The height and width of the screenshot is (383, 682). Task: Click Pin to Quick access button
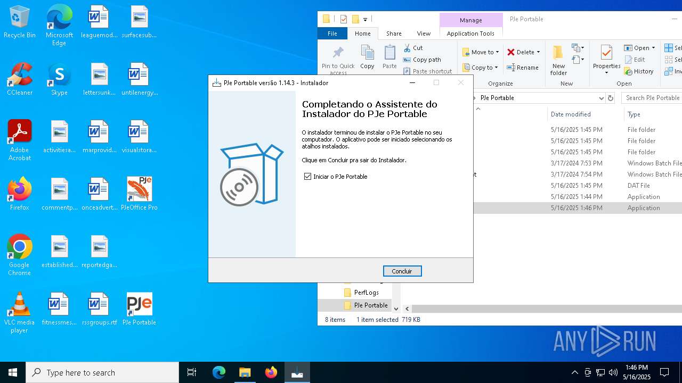338,60
